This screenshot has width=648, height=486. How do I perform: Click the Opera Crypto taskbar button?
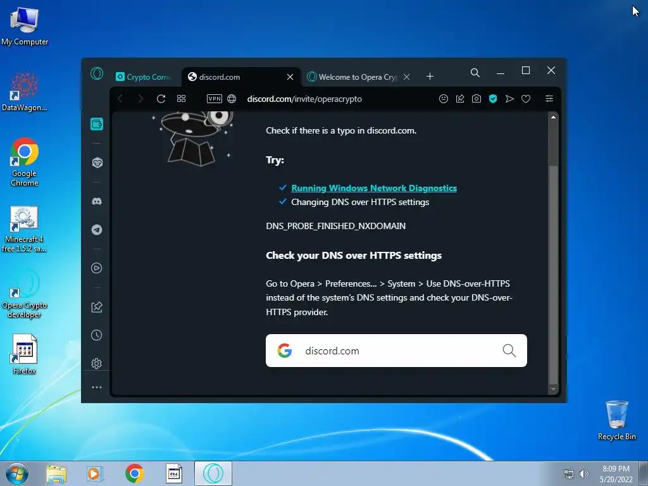[x=213, y=473]
